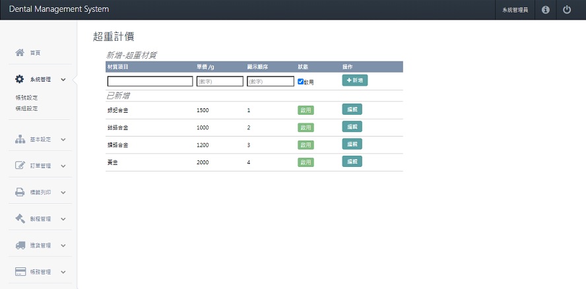
Task: Click the 系統管理員 user label in top bar
Action: pos(515,11)
